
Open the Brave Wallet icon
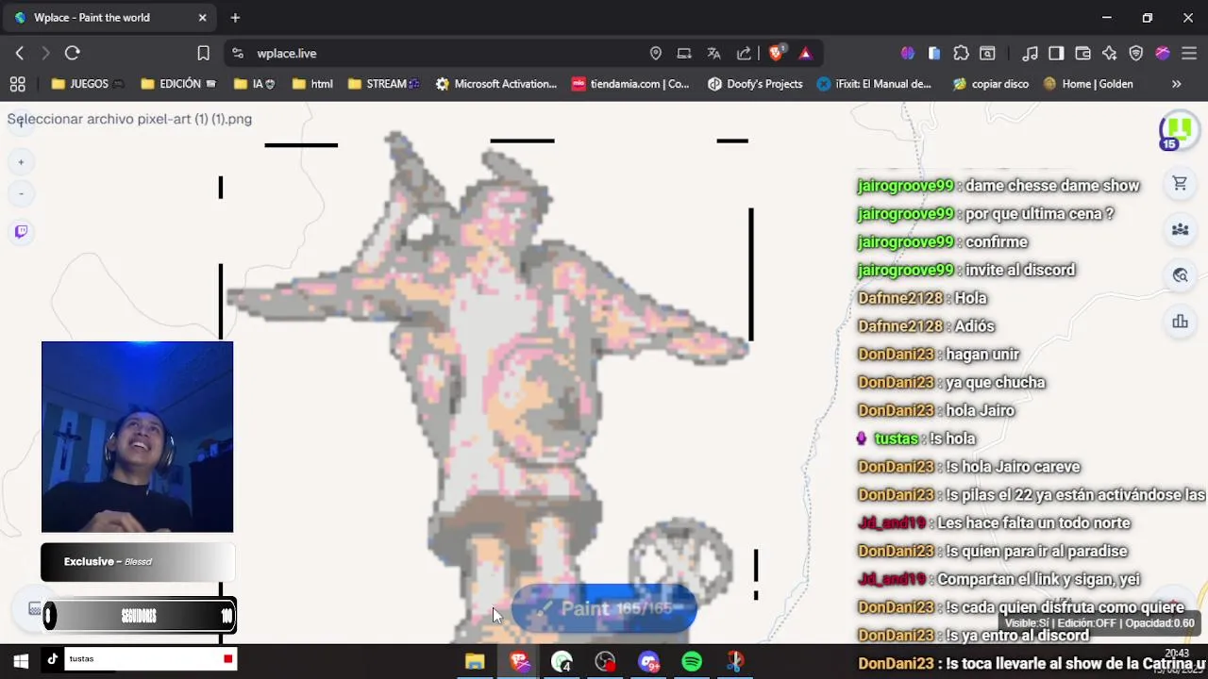point(1083,54)
